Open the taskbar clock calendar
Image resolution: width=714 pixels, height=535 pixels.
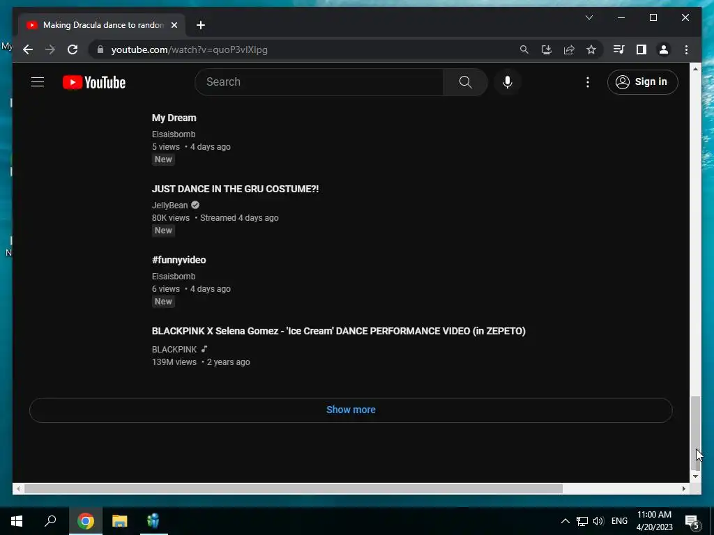(654, 521)
